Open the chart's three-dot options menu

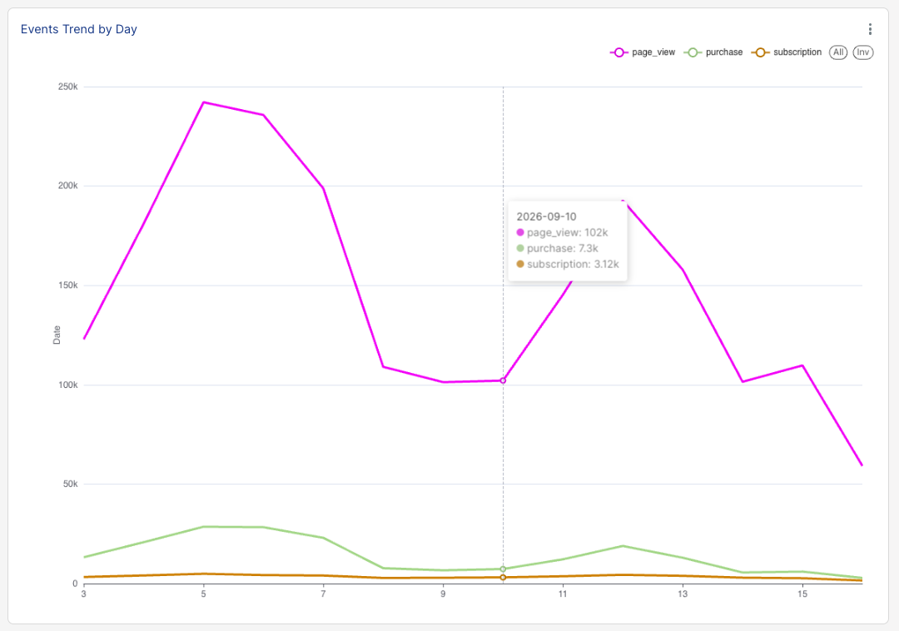[x=870, y=29]
